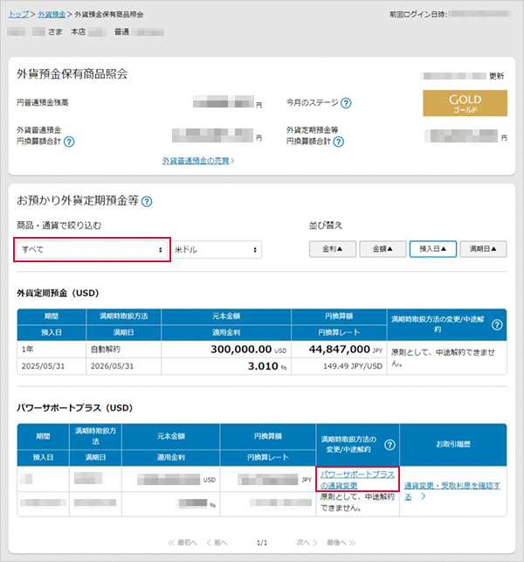
Task: Sort deposits by 金額
Action: (x=383, y=249)
